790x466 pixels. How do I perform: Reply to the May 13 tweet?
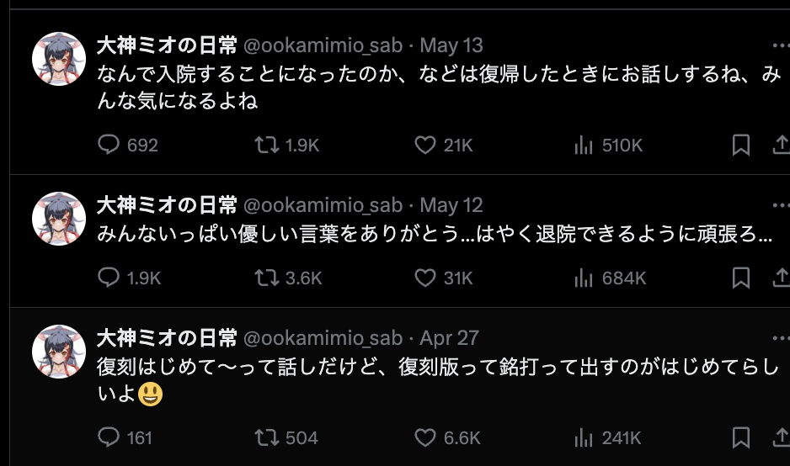point(110,146)
